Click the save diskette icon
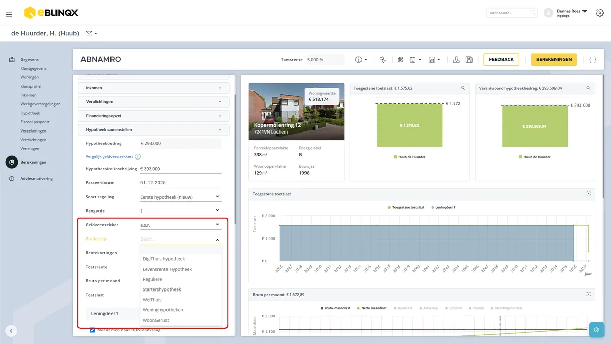Viewport: 611px width, 344px height. click(469, 60)
